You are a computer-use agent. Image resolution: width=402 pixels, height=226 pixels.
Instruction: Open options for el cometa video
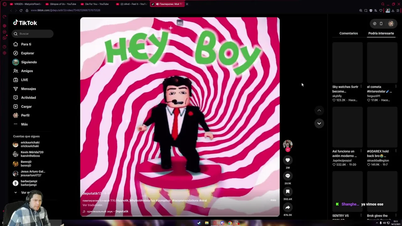click(396, 87)
